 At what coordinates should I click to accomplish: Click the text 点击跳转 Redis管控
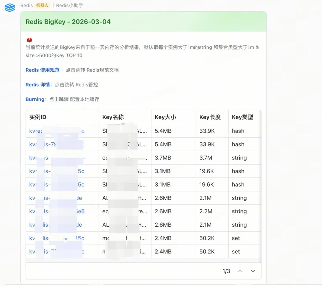(76, 85)
